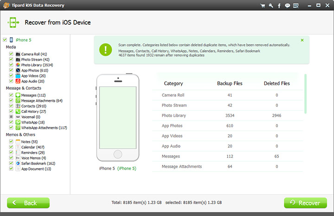Toggle the Camera Roll (41) checkbox
The image size is (334, 216).
(x=11, y=54)
